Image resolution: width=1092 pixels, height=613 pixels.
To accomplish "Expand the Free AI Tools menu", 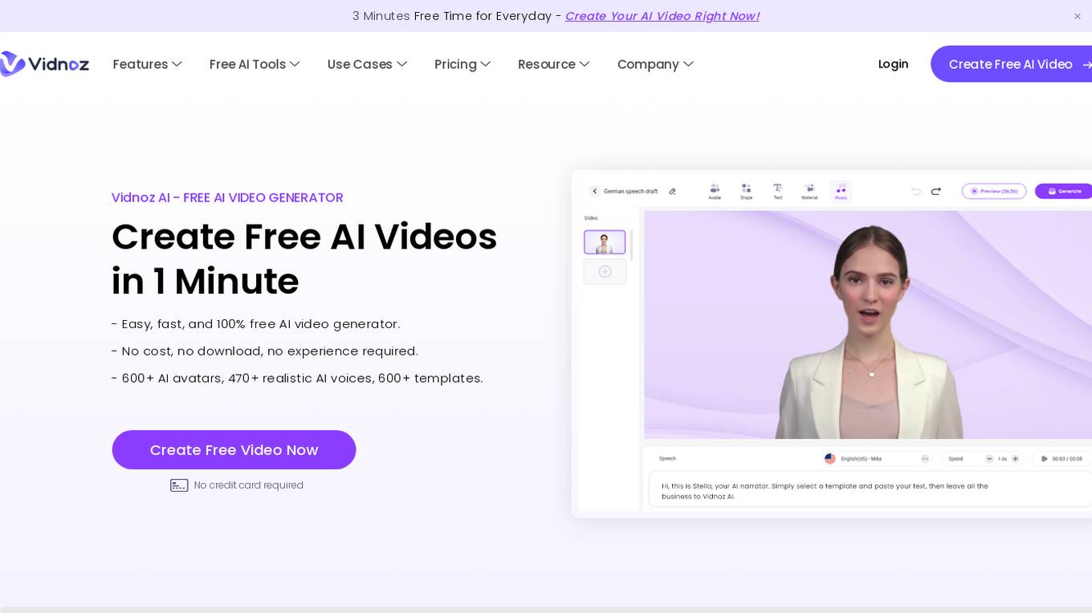I will (255, 64).
